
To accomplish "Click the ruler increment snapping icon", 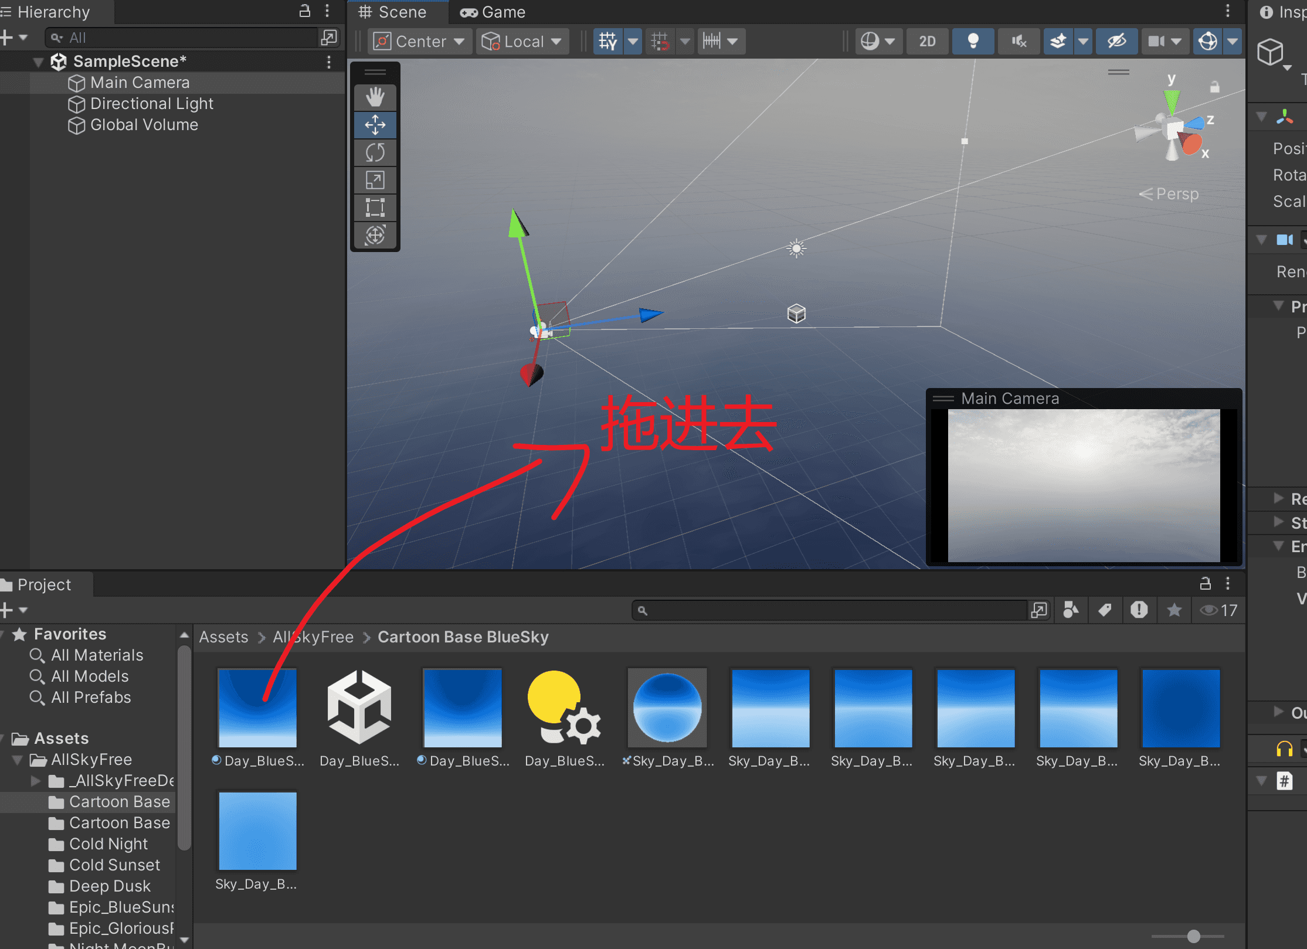I will pyautogui.click(x=712, y=42).
